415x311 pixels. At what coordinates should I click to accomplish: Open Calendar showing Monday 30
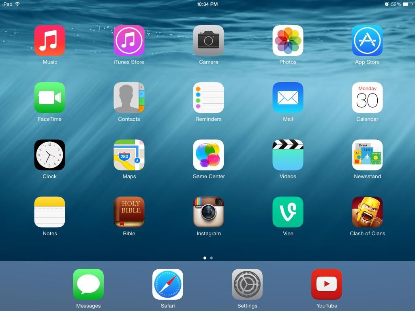(367, 98)
